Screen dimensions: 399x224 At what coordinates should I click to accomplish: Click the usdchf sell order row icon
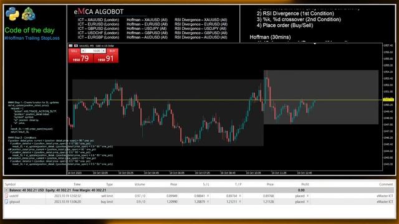pyautogui.click(x=6, y=196)
